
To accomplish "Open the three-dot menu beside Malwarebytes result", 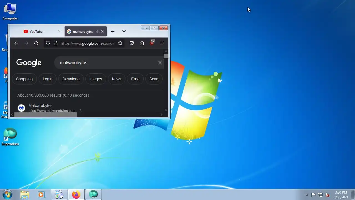I will [x=80, y=111].
